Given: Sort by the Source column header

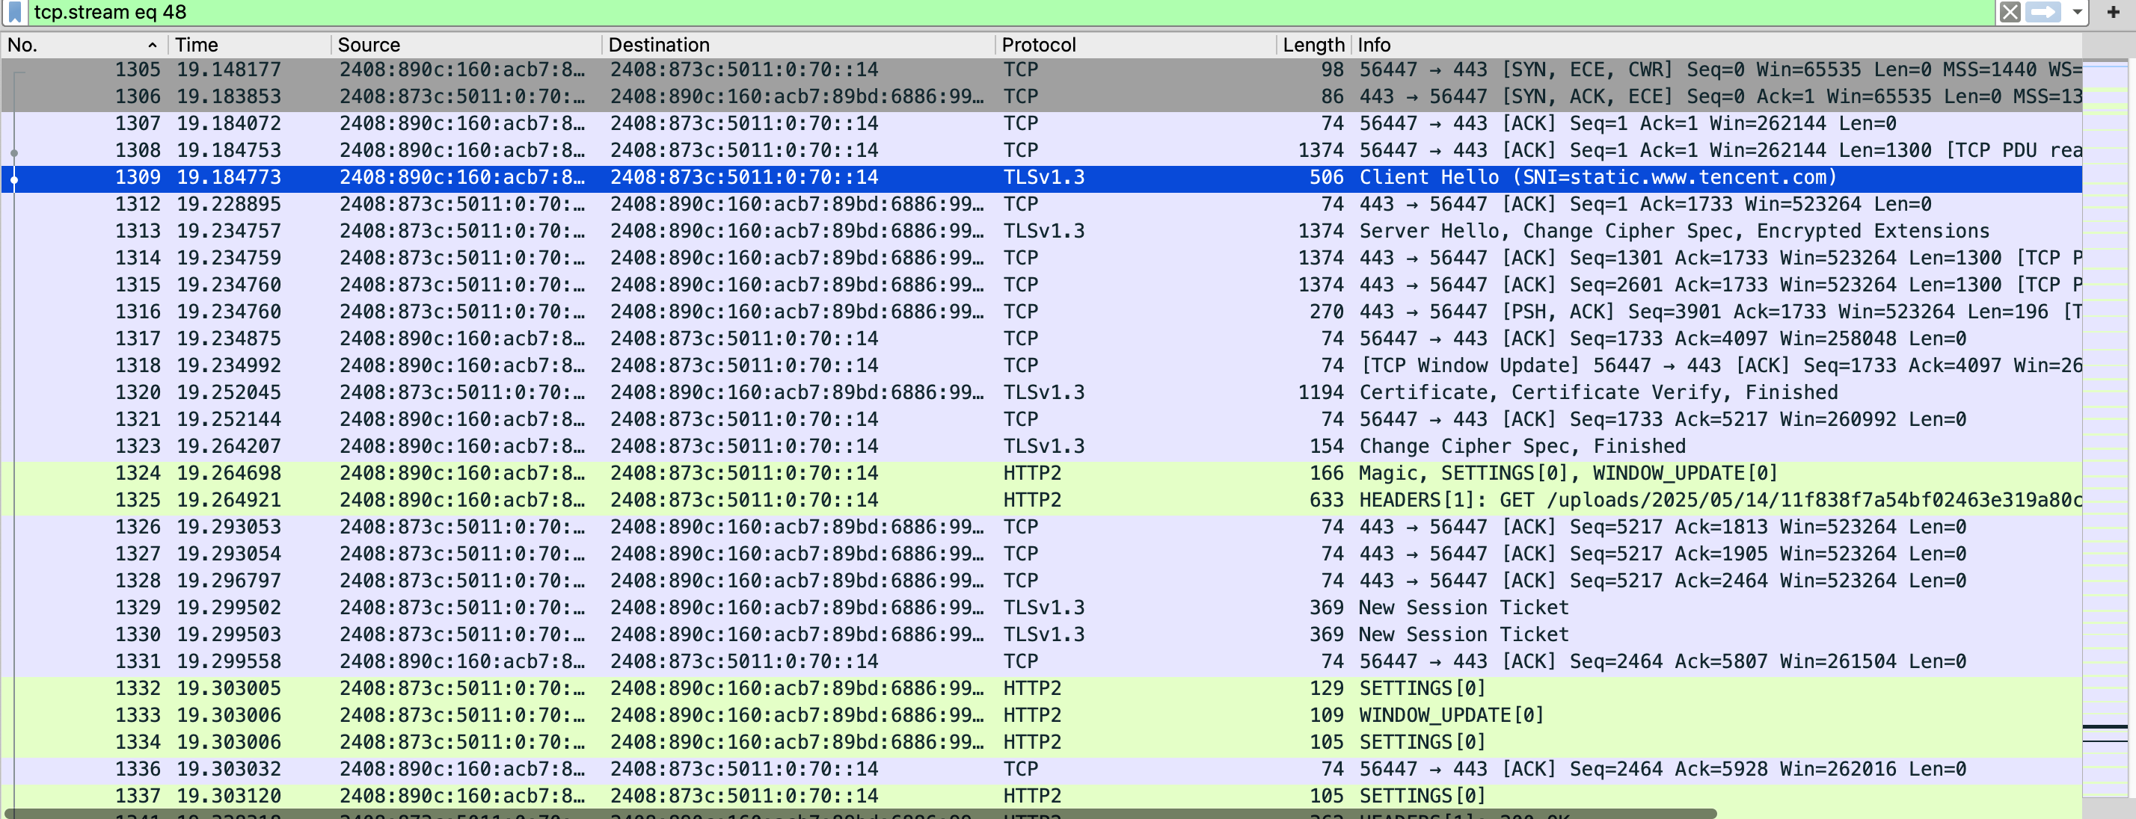Looking at the screenshot, I should pos(467,45).
